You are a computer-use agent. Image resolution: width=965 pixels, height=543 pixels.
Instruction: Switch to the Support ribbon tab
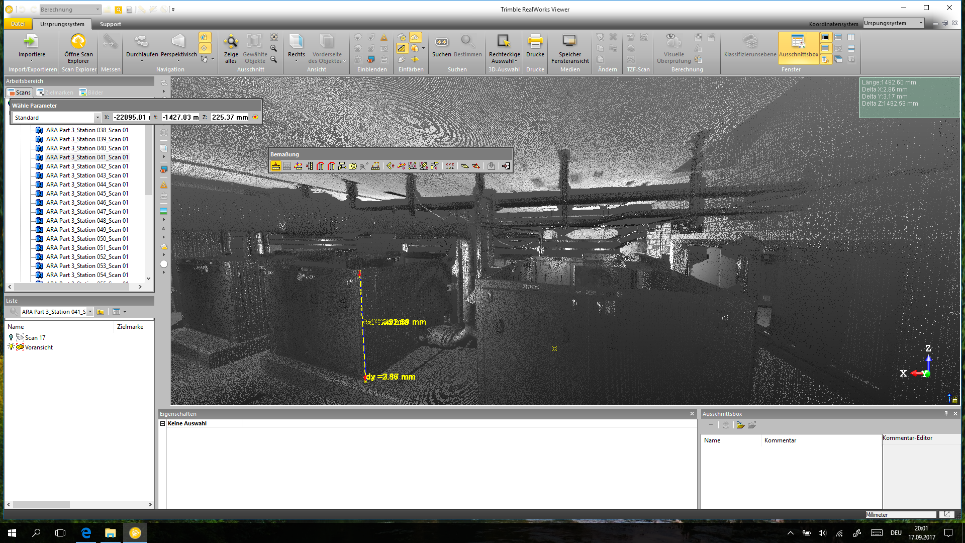pos(110,24)
